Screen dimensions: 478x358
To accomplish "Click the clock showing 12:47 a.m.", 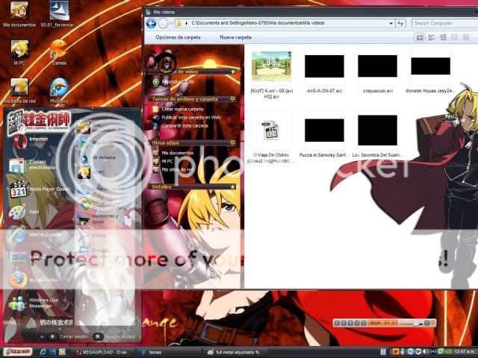I will click(x=465, y=352).
